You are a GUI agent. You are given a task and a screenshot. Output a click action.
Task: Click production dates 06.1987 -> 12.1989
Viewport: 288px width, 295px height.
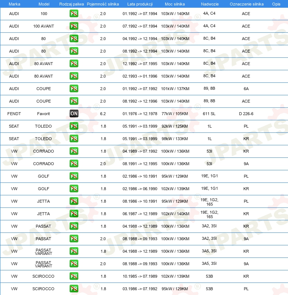coord(140,214)
